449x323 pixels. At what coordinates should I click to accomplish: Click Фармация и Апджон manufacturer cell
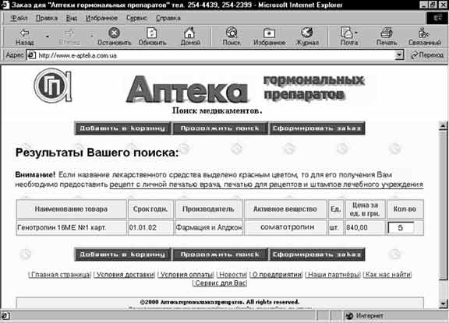click(209, 227)
